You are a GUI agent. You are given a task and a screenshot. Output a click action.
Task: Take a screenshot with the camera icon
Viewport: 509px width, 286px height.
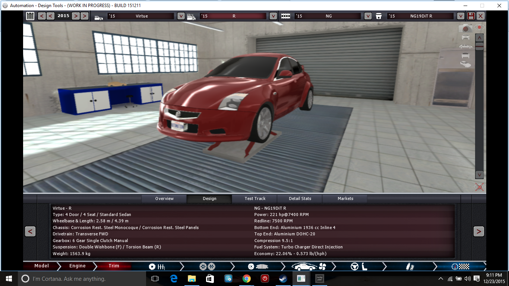tap(465, 28)
